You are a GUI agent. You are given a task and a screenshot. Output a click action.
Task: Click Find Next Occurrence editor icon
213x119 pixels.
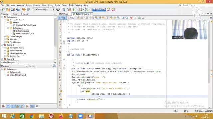[x=100, y=18]
